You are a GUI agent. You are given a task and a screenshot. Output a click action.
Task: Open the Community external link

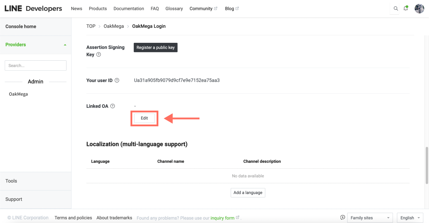[x=203, y=9]
